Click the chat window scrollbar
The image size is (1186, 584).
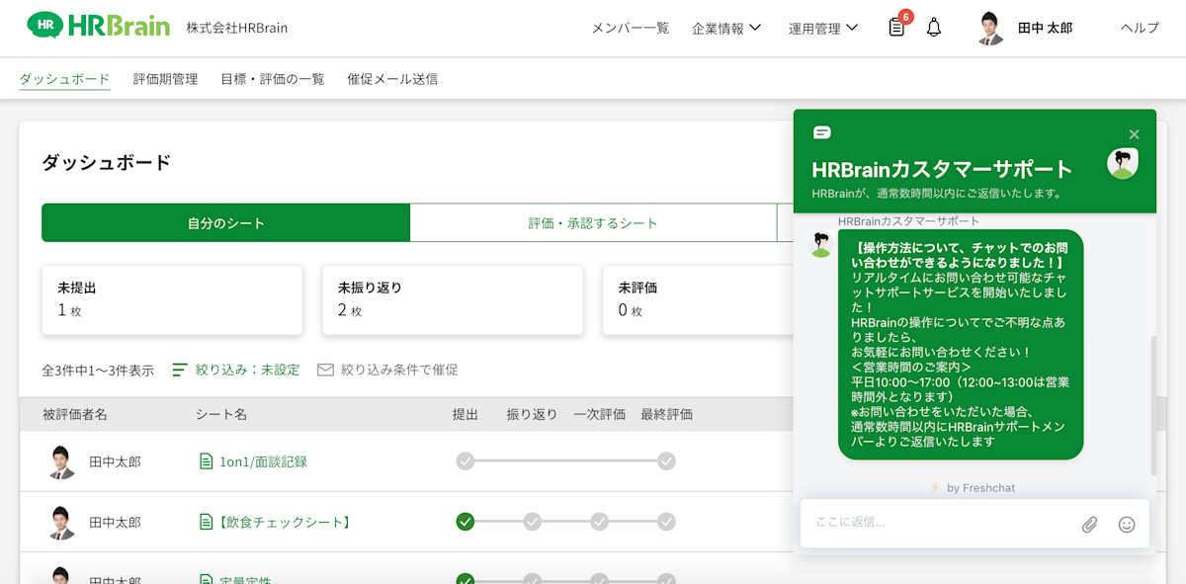[x=1152, y=405]
